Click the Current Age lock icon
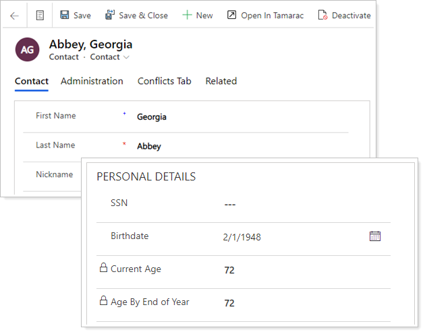Image resolution: width=425 pixels, height=334 pixels. click(x=103, y=269)
